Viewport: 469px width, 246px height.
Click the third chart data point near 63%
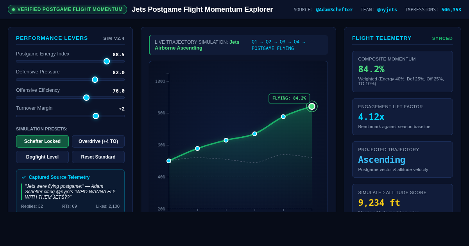click(226, 140)
